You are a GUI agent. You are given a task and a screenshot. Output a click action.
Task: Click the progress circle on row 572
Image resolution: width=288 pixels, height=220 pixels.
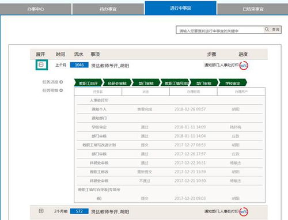244,212
